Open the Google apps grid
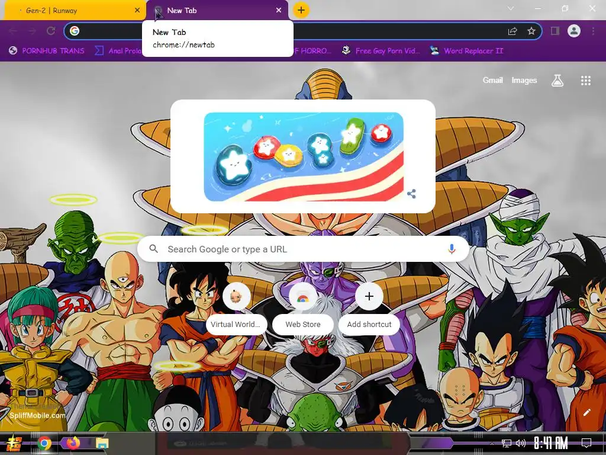Image resolution: width=606 pixels, height=455 pixels. pos(585,81)
